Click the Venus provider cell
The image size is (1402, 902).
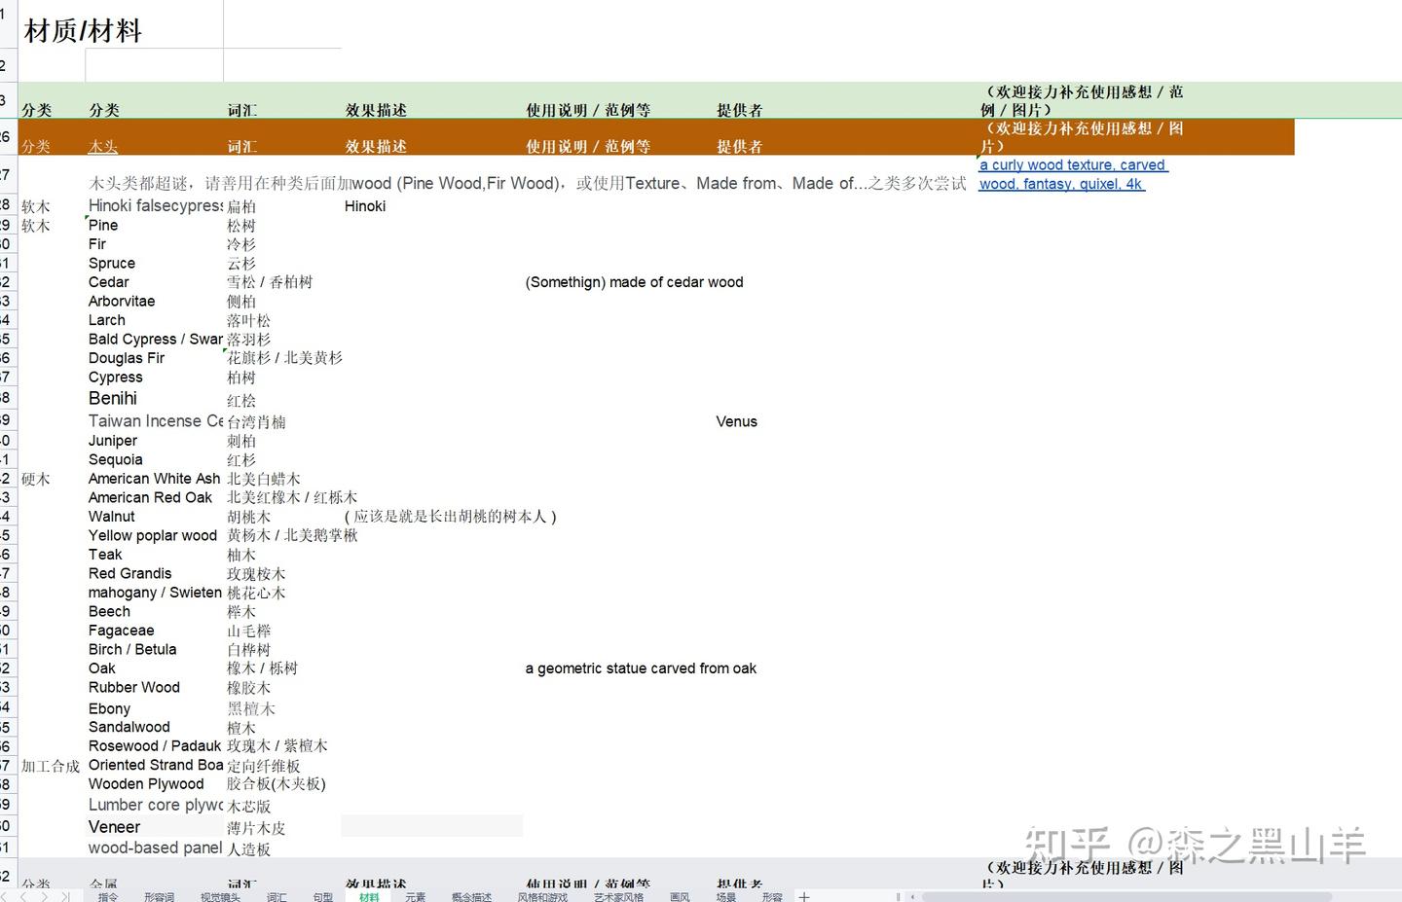tap(736, 421)
